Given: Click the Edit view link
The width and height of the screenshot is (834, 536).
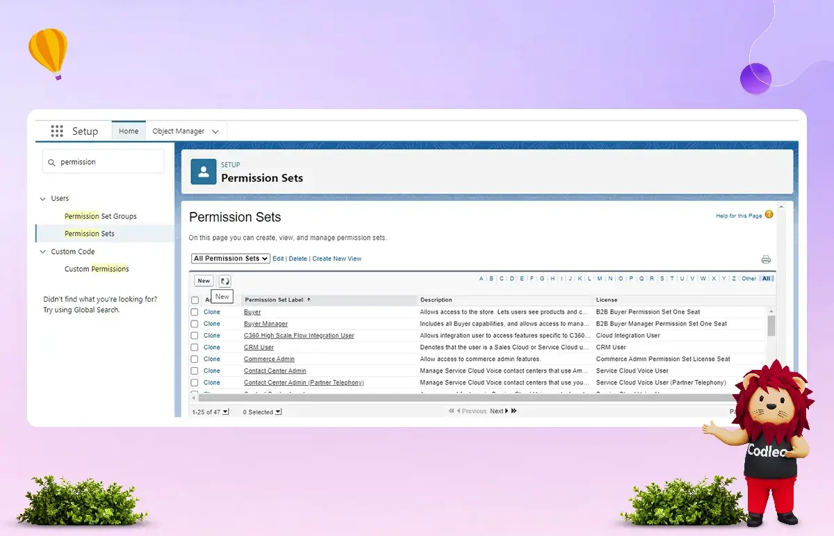Looking at the screenshot, I should (278, 259).
